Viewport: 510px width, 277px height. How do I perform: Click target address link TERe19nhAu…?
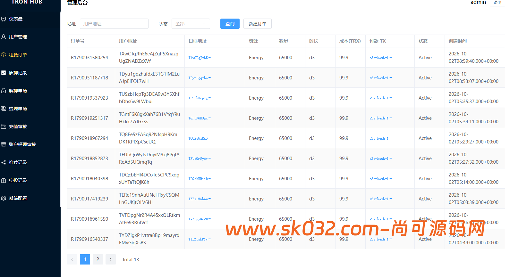[200, 199]
